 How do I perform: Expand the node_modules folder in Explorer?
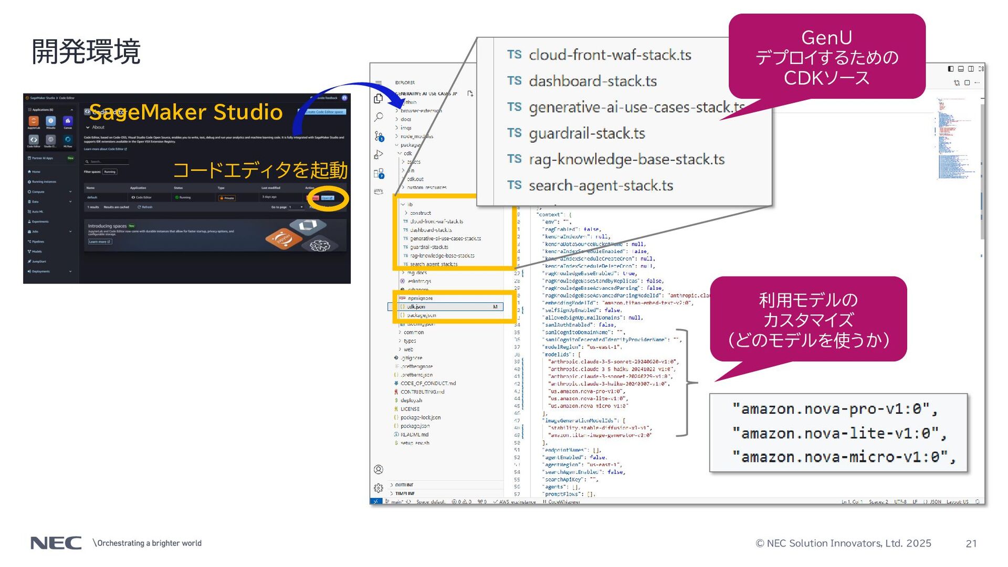[415, 136]
